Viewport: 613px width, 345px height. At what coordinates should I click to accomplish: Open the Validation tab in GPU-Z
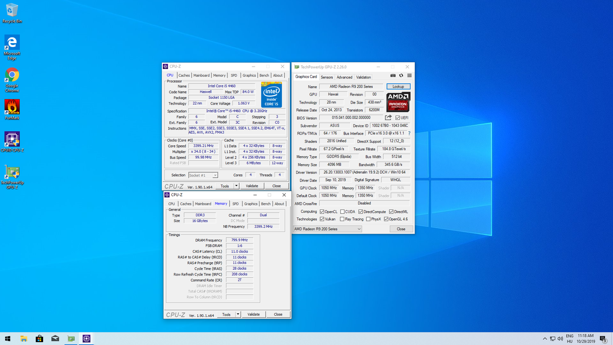363,77
